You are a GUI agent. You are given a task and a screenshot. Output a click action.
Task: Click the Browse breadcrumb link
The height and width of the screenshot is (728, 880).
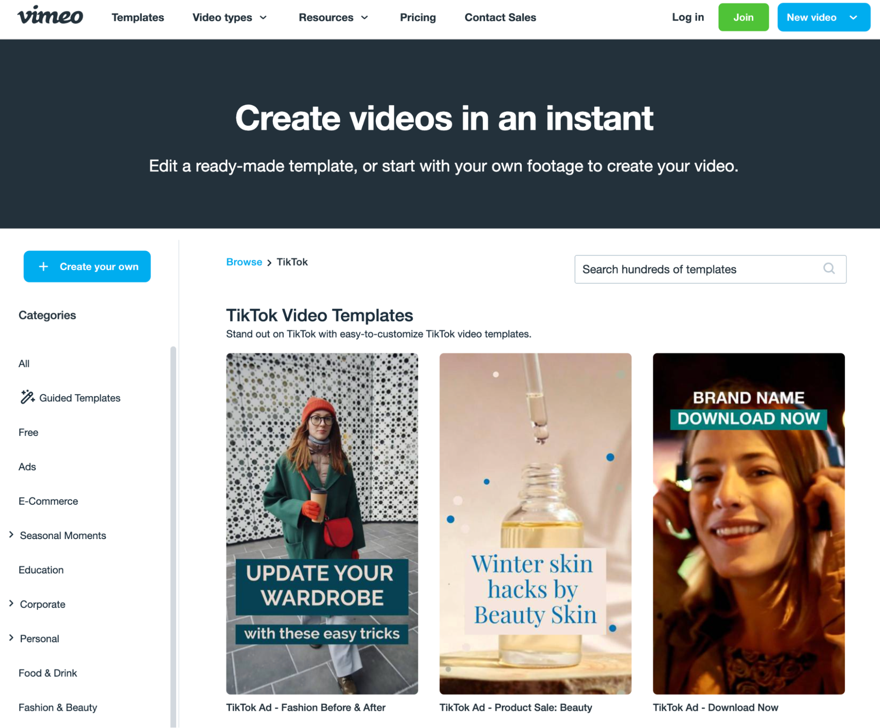coord(244,262)
